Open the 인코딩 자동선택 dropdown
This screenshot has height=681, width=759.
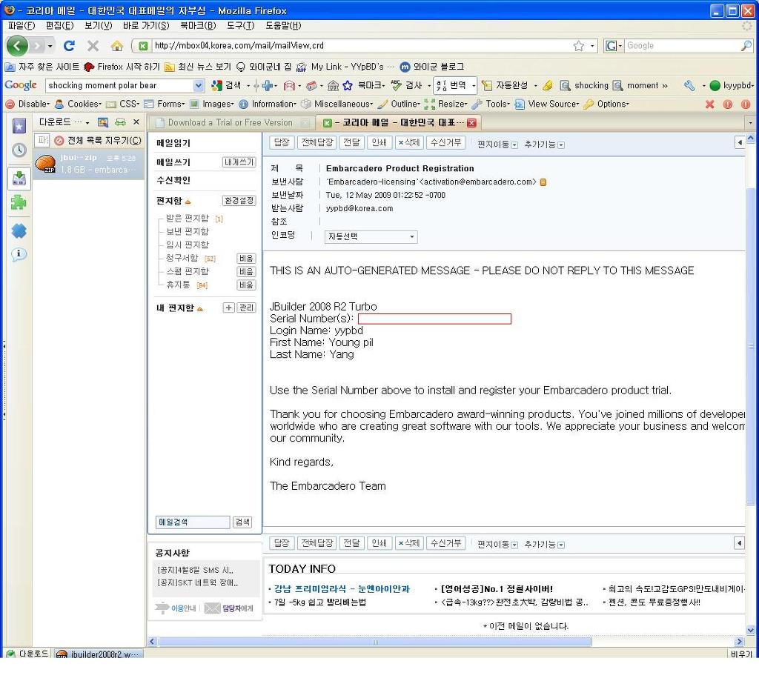click(x=371, y=236)
